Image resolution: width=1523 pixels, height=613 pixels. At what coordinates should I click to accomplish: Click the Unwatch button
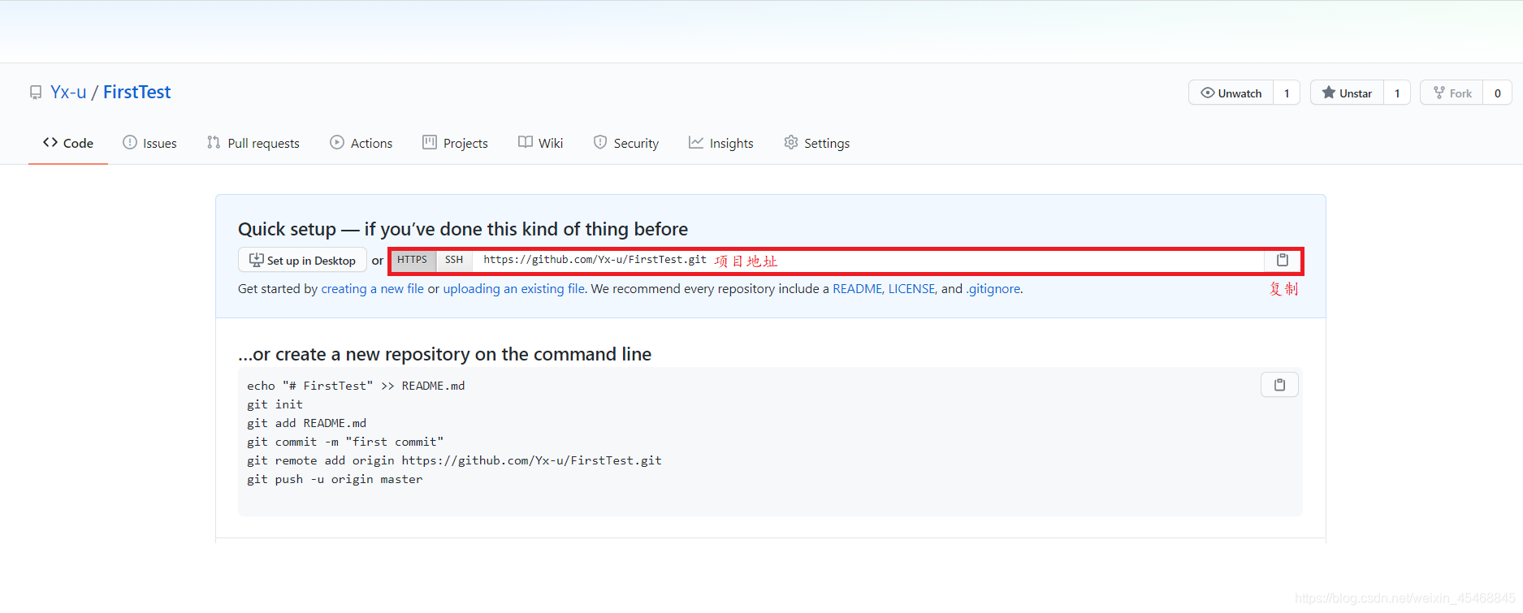tap(1231, 93)
